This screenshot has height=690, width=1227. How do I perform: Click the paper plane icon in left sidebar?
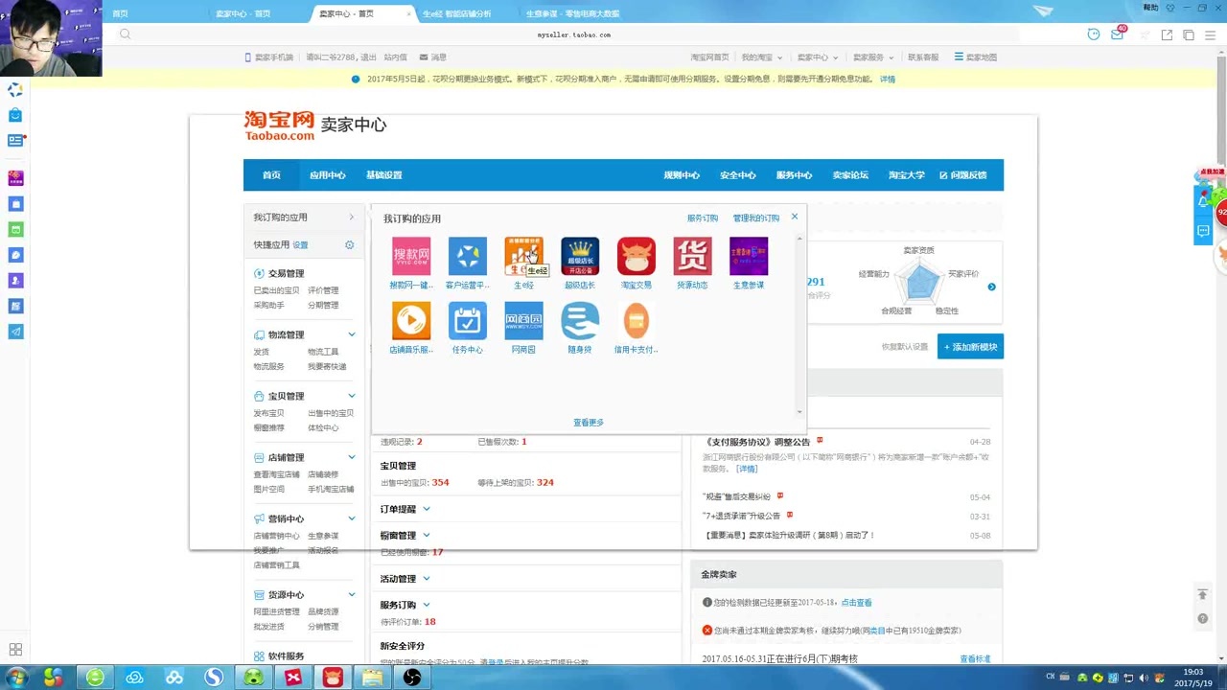(x=15, y=332)
